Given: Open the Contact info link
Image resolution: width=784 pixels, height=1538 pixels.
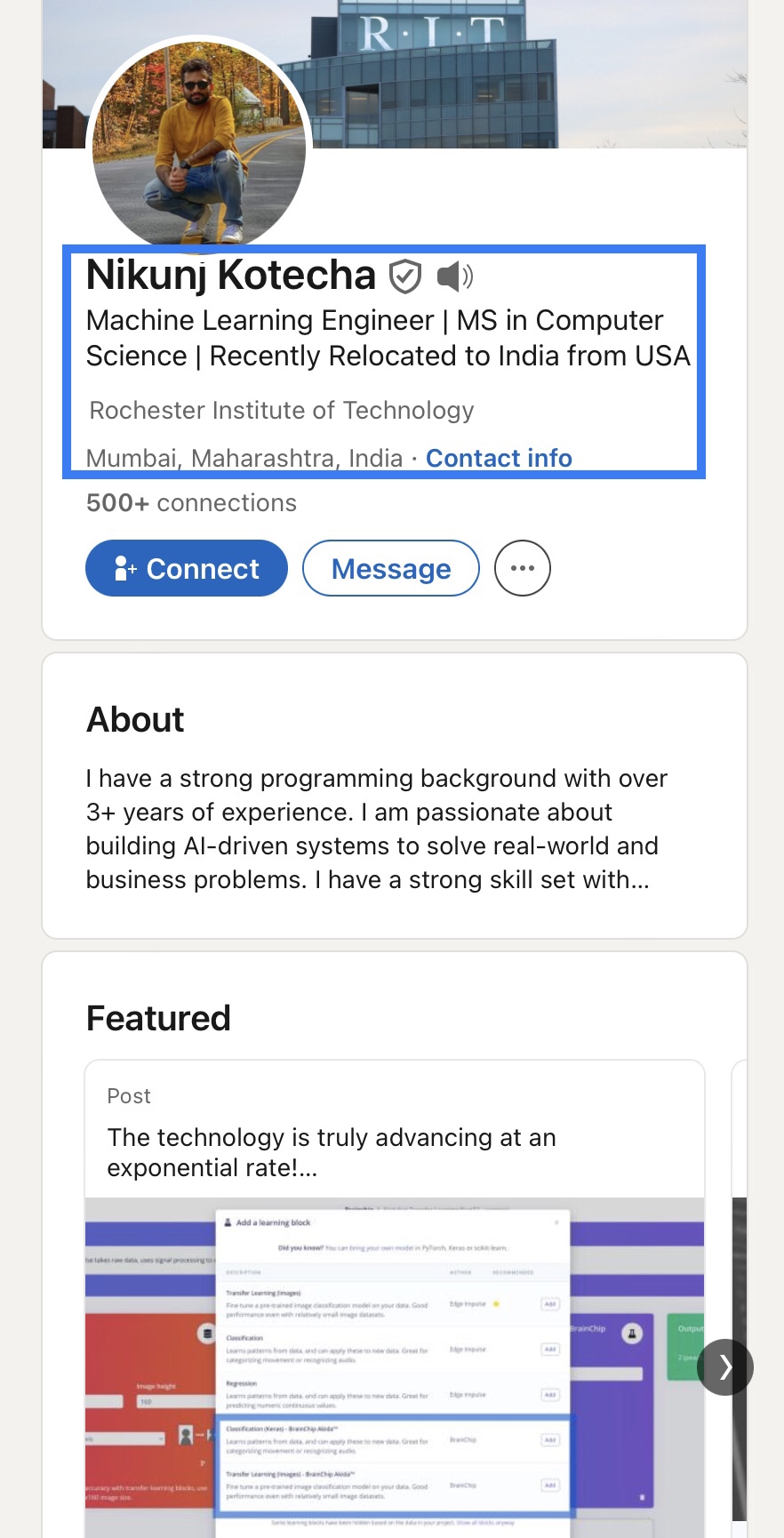Looking at the screenshot, I should coord(499,458).
